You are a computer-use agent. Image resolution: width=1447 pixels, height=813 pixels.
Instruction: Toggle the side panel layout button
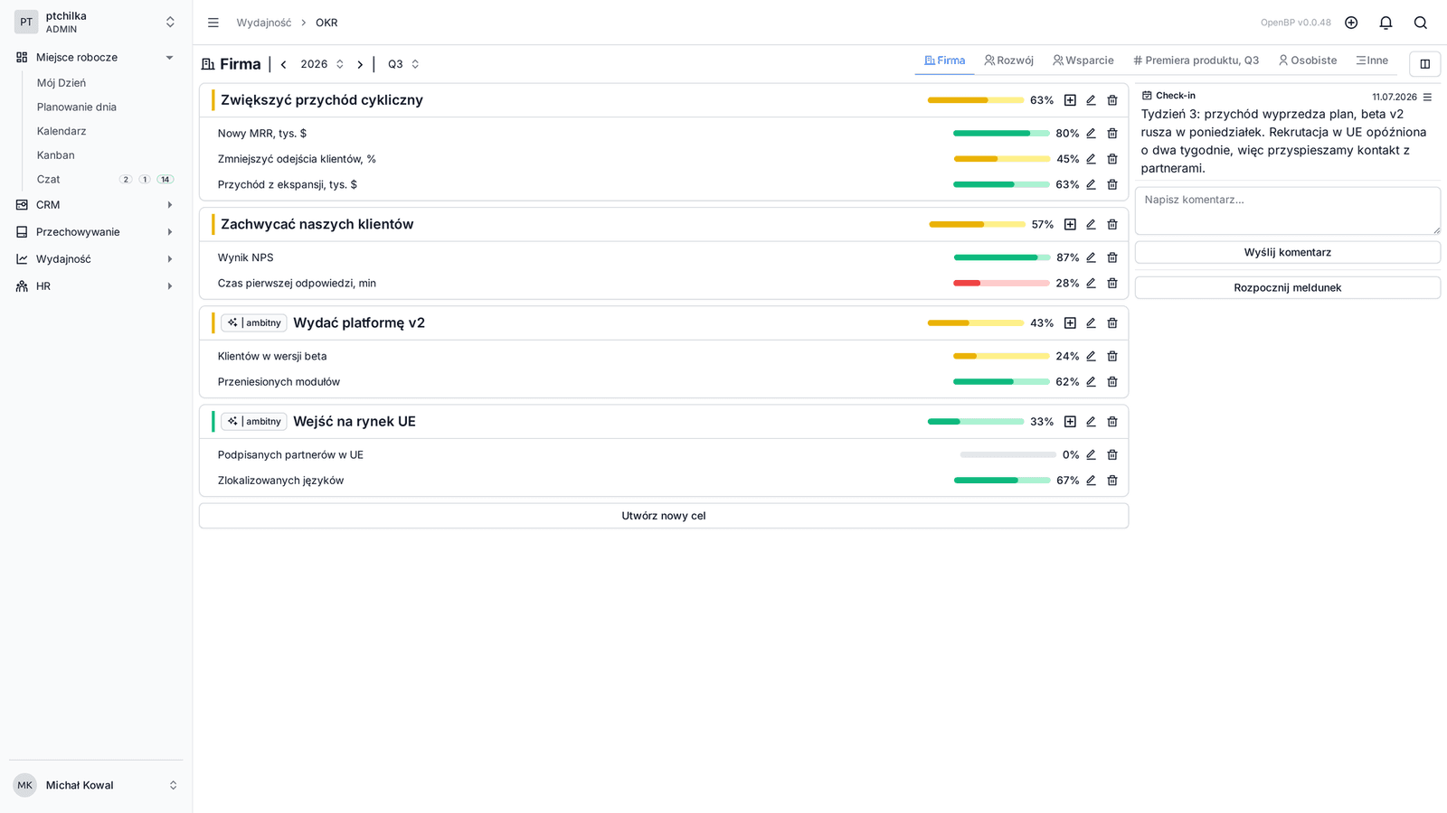pos(1425,64)
